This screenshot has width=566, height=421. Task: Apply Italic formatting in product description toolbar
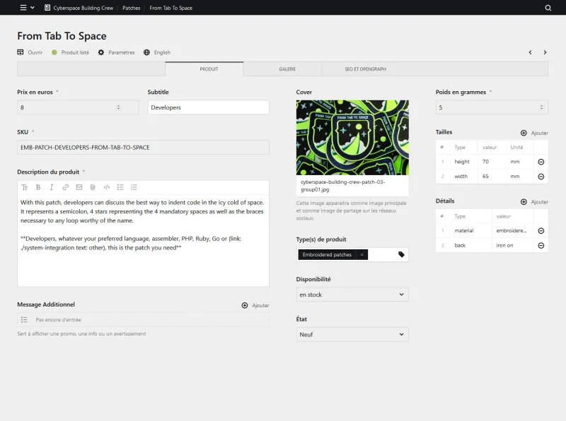coord(52,187)
